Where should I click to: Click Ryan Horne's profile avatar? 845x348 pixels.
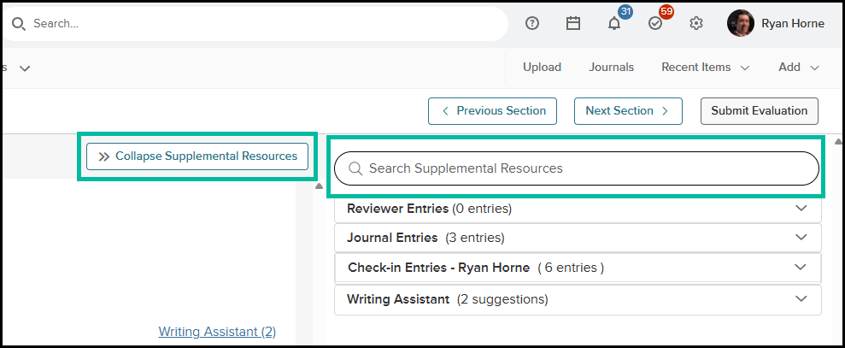pyautogui.click(x=740, y=23)
